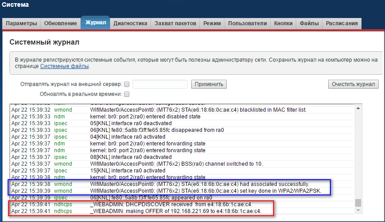
Task: Switch to the Расписания tab
Action: tap(342, 23)
